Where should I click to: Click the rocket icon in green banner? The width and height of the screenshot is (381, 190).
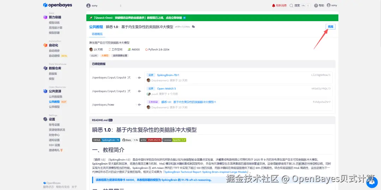(90, 18)
